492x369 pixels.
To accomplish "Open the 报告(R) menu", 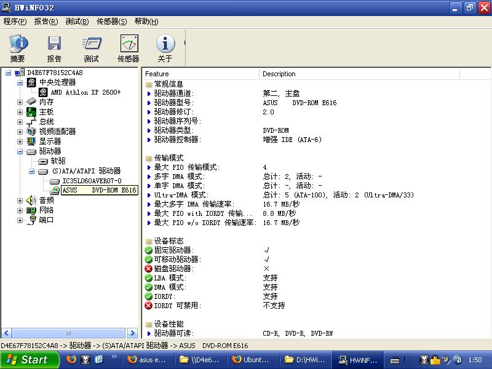I will 46,22.
